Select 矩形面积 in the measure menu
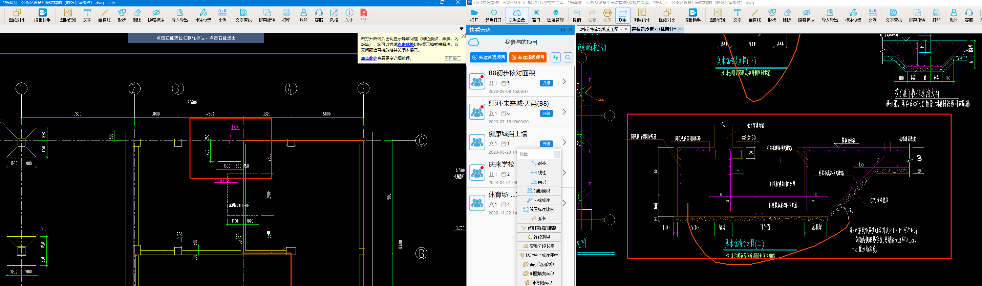 coord(539,191)
